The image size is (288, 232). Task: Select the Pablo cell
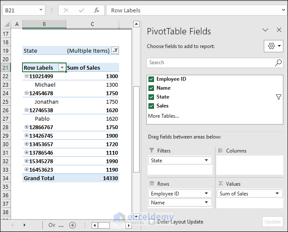click(x=44, y=119)
